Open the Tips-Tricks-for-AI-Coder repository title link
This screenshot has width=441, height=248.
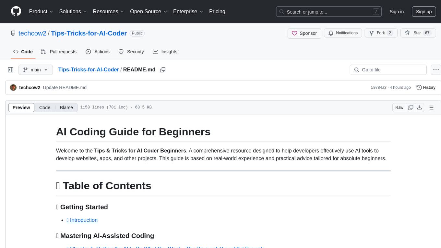click(x=89, y=33)
